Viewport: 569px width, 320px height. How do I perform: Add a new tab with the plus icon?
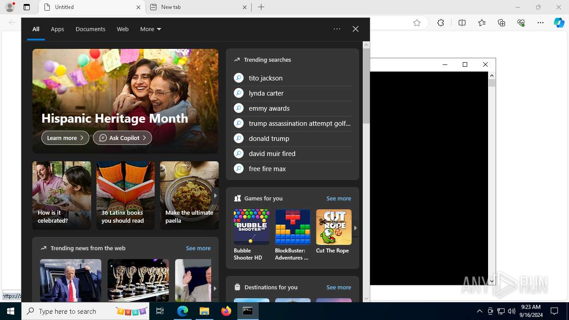click(261, 7)
